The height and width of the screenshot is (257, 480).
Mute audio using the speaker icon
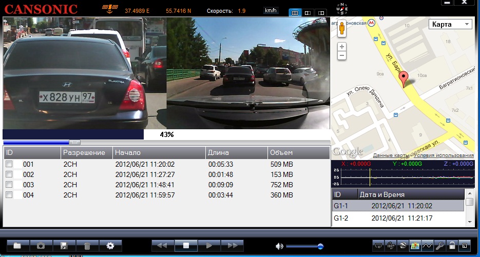279,246
